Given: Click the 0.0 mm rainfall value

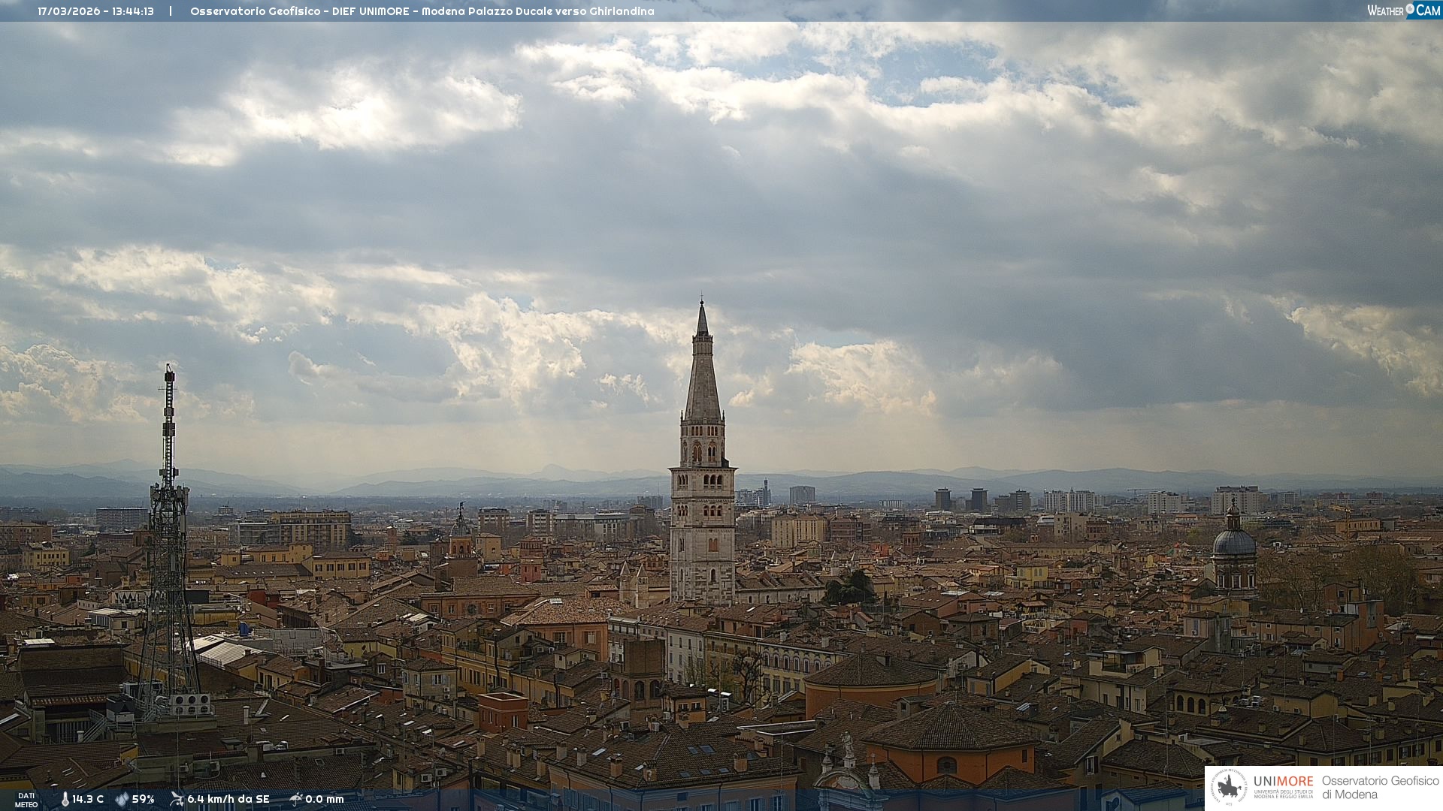Looking at the screenshot, I should pos(324,800).
